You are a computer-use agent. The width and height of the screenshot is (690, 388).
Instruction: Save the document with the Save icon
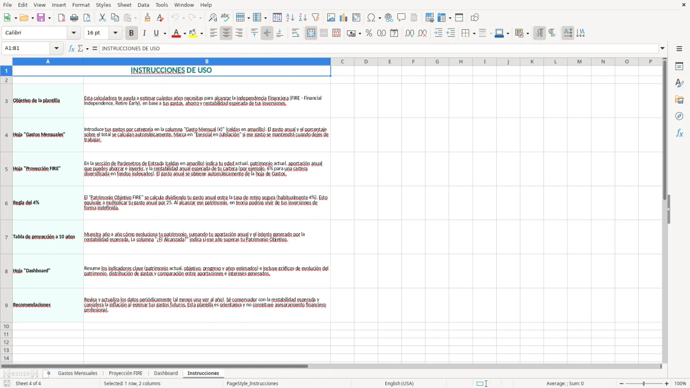tap(41, 18)
